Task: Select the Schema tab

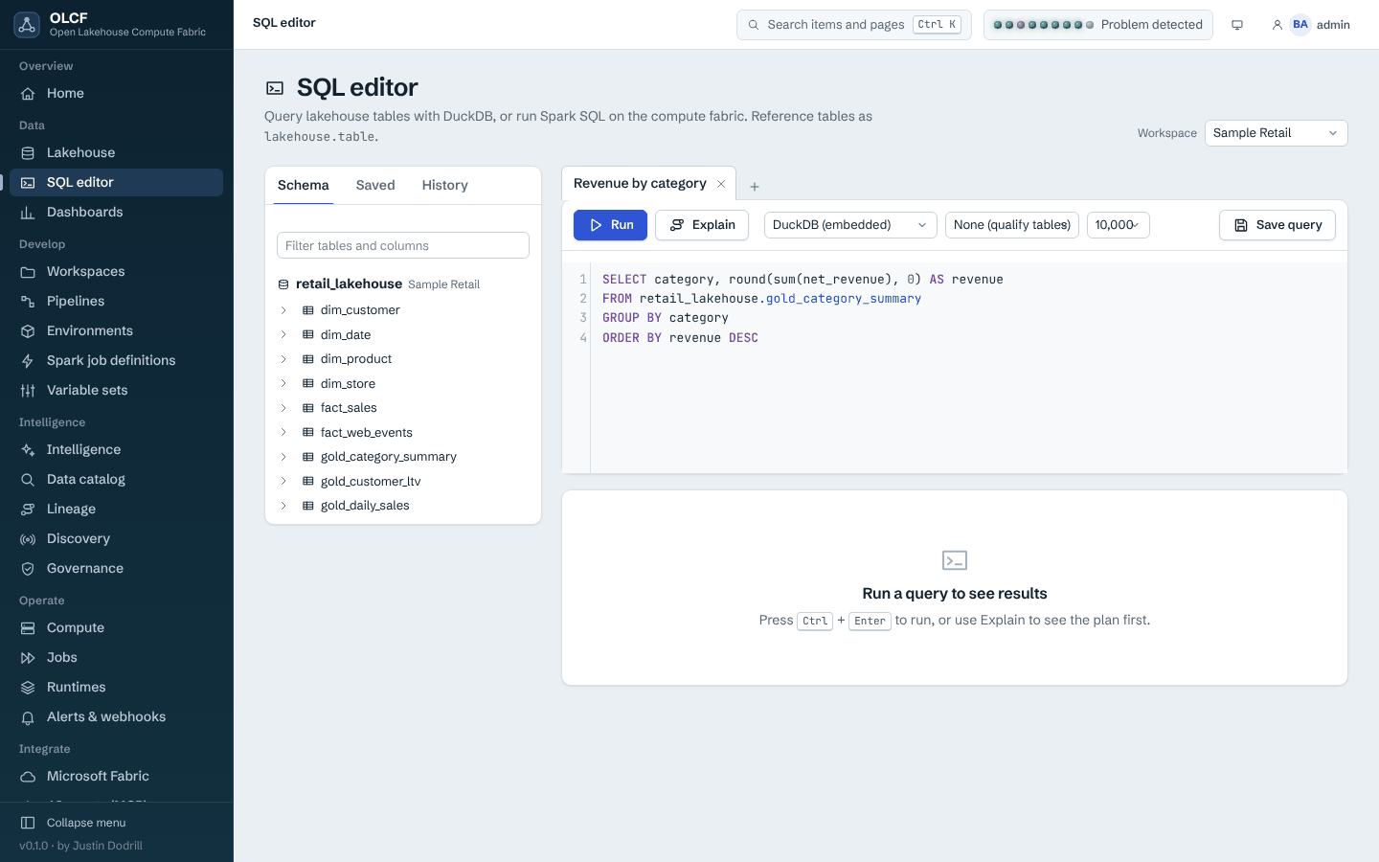Action: point(304,185)
